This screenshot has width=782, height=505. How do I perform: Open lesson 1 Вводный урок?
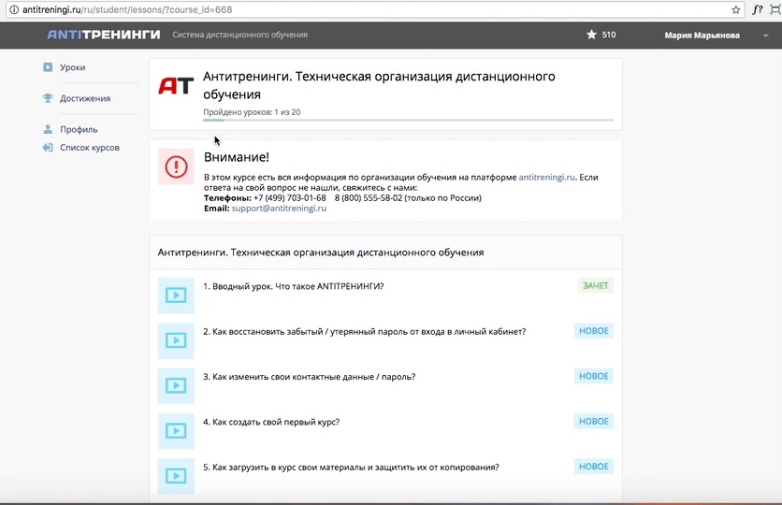[x=294, y=286]
